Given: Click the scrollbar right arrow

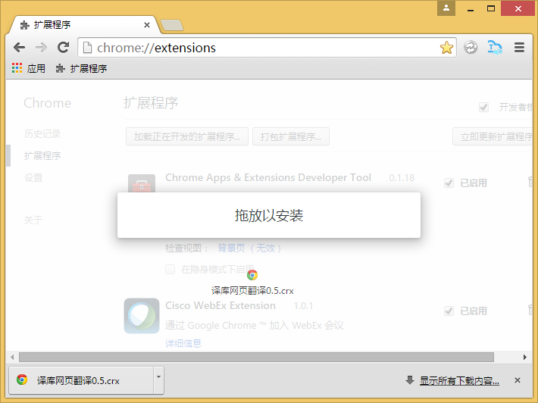Looking at the screenshot, I should (x=524, y=357).
